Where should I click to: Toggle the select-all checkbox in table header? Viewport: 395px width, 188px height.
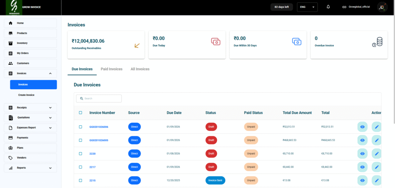pyautogui.click(x=80, y=113)
